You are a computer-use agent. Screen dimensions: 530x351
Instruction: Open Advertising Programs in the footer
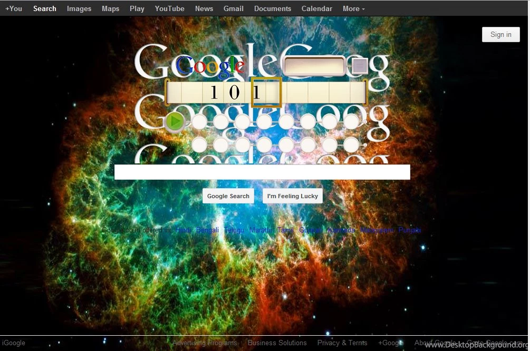pyautogui.click(x=205, y=343)
